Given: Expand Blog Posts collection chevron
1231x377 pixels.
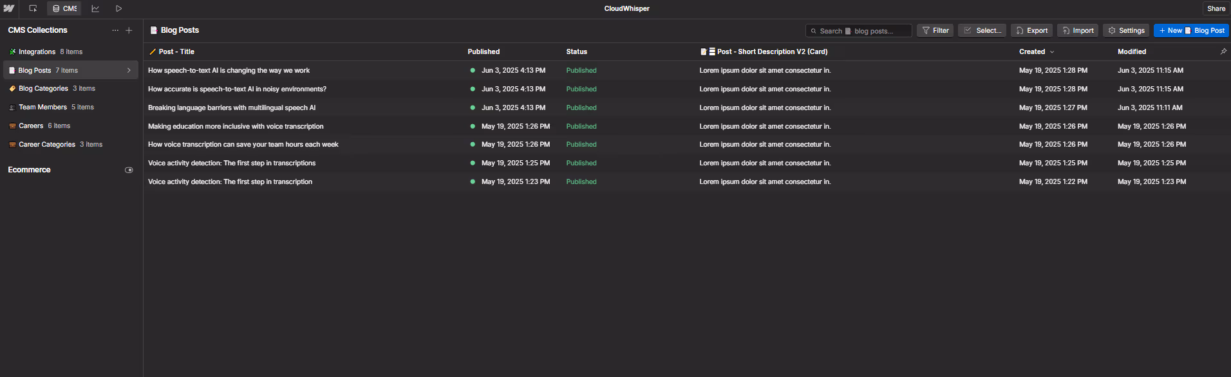Looking at the screenshot, I should (x=129, y=70).
